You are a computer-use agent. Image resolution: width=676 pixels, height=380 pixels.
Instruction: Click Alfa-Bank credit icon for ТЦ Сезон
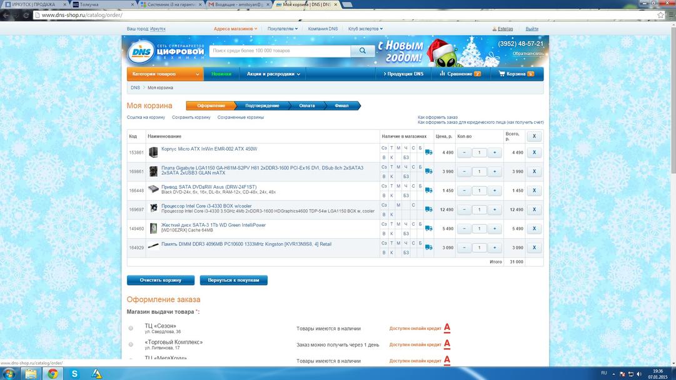pyautogui.click(x=447, y=328)
